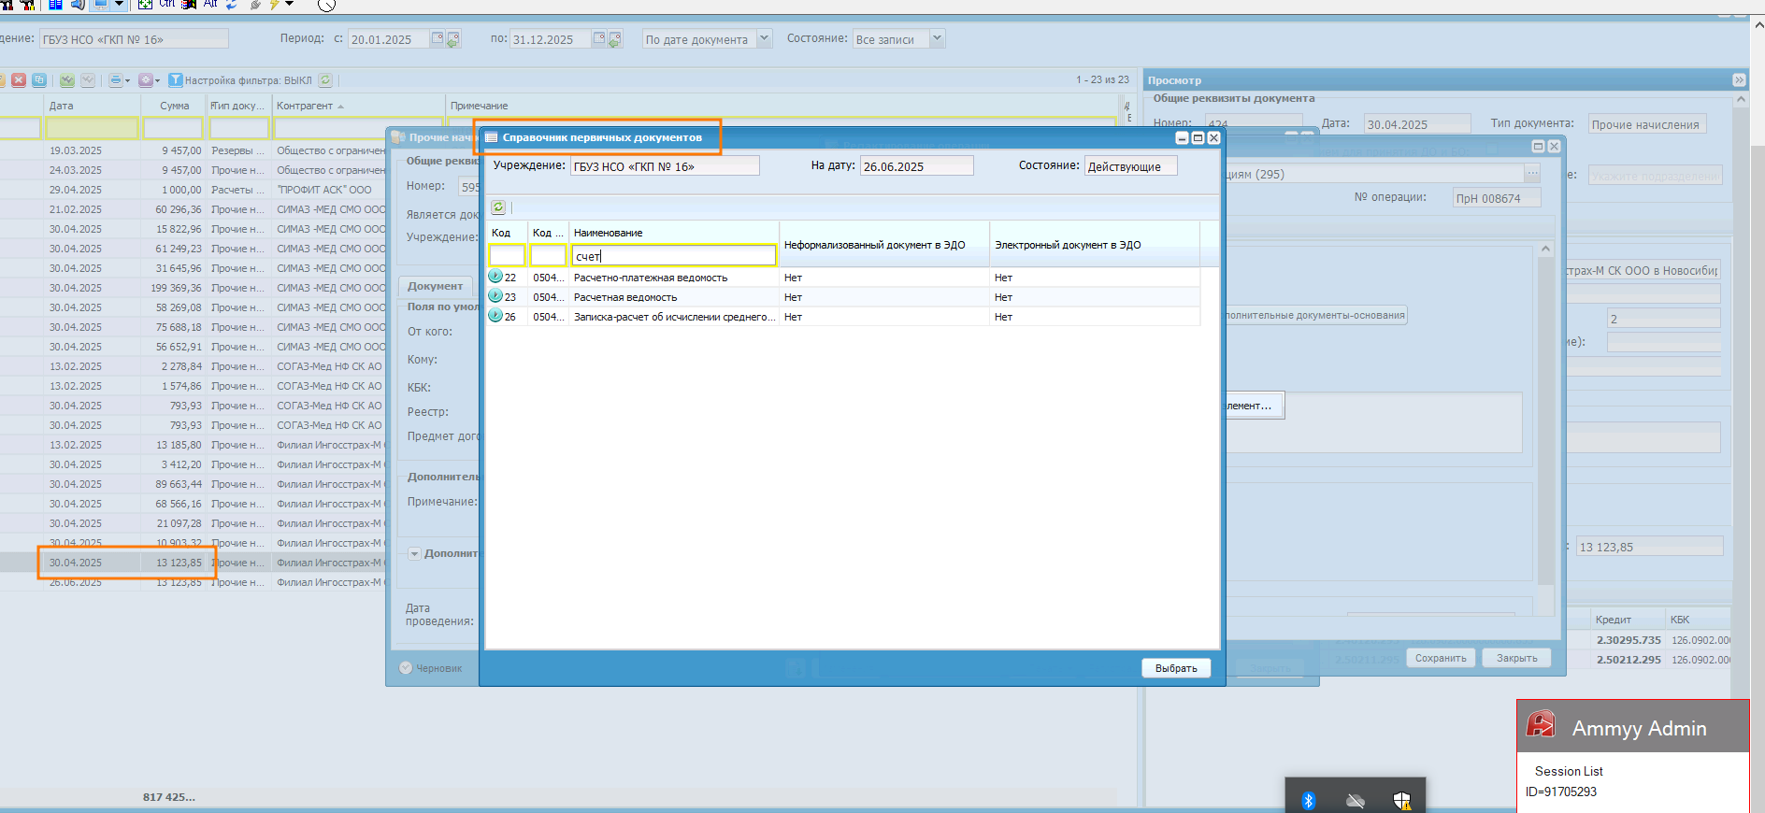Click the cloud icon in system tray
This screenshot has height=813, width=1765.
1356,801
